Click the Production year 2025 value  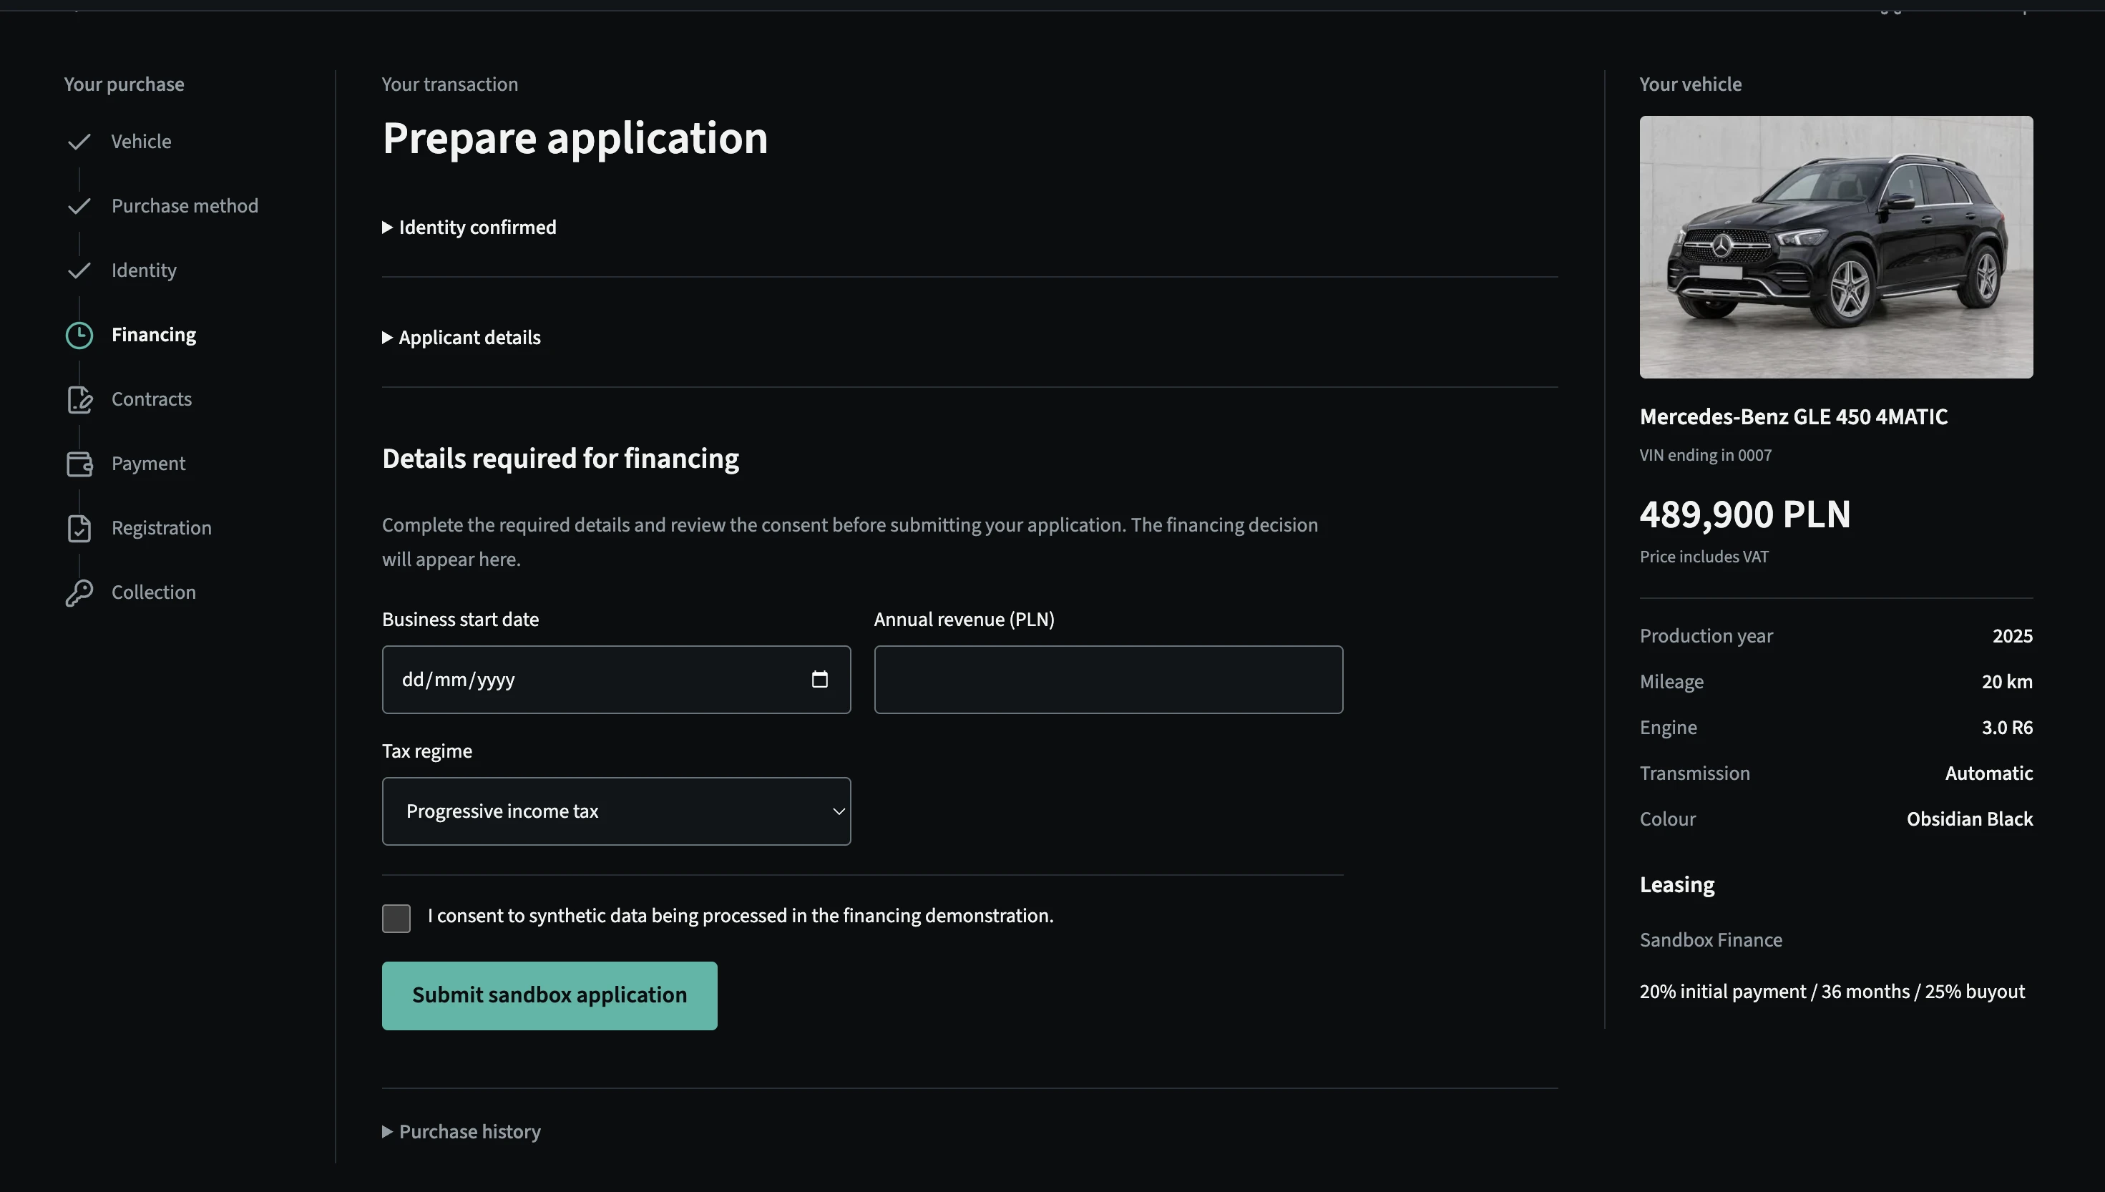pyautogui.click(x=2013, y=636)
